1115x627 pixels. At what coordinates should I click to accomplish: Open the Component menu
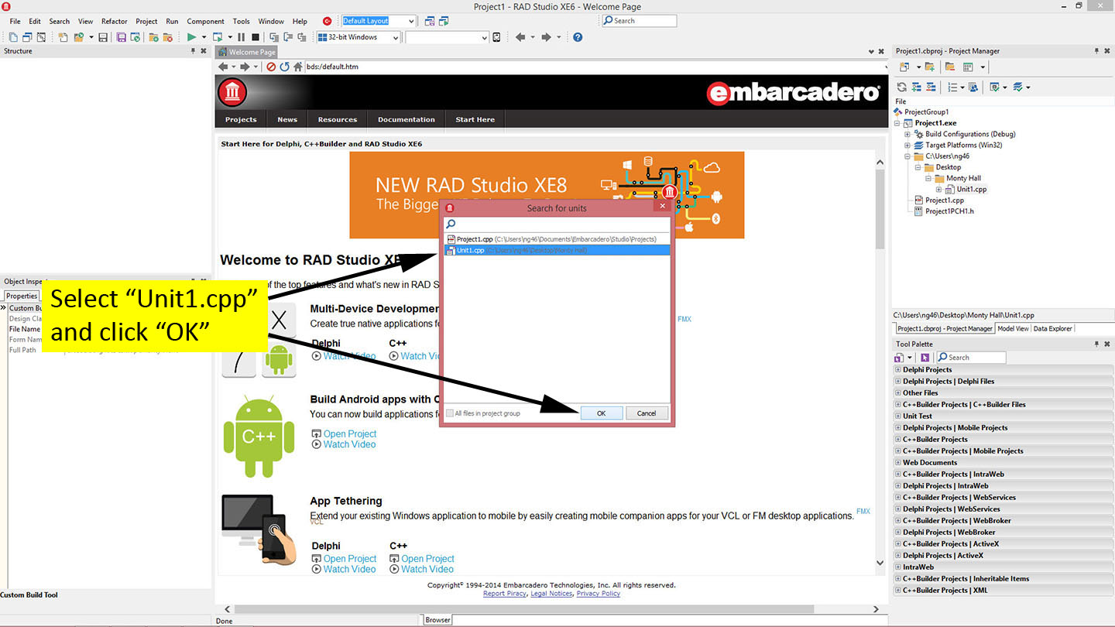pyautogui.click(x=205, y=21)
